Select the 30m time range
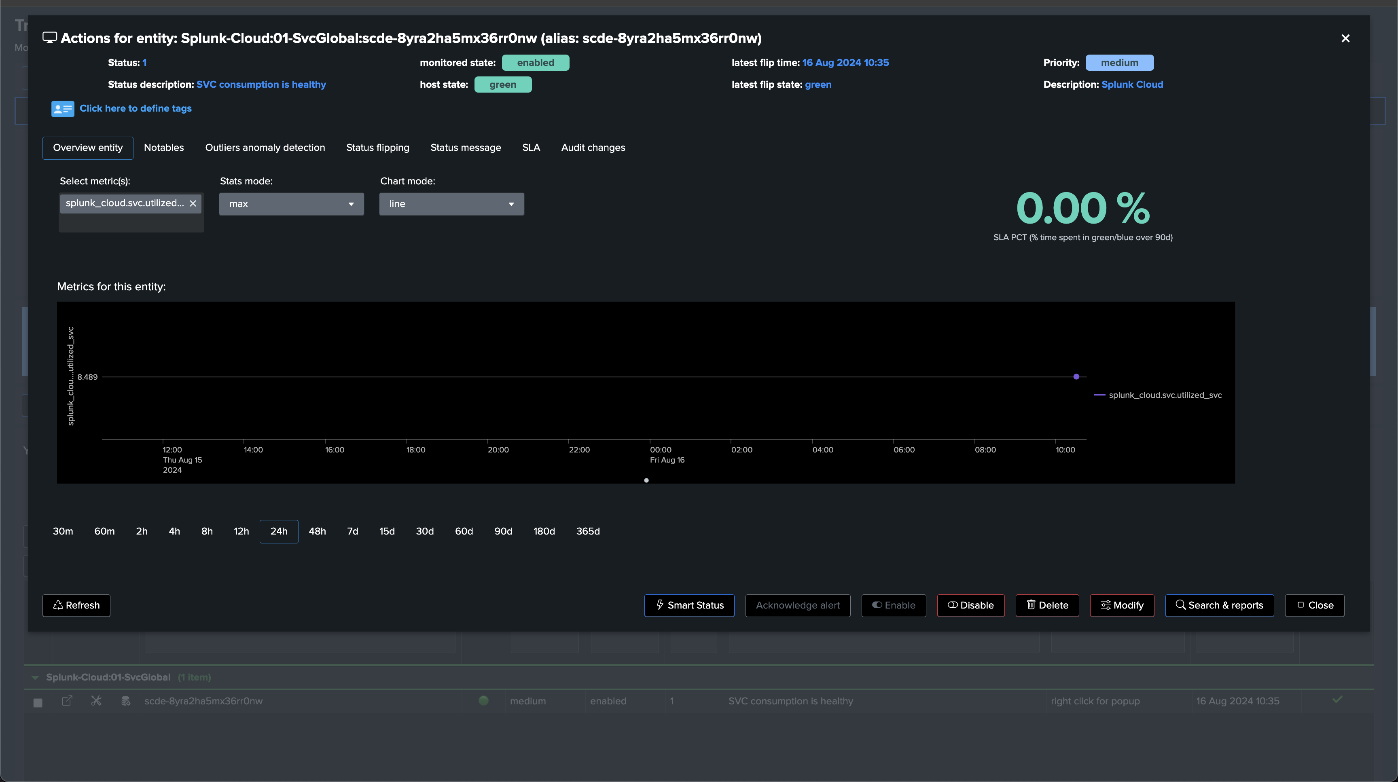Screen dimensions: 1398x782 pyautogui.click(x=63, y=531)
